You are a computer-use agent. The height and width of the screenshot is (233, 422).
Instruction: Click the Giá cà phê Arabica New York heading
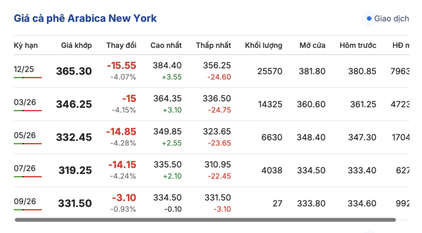coord(85,18)
